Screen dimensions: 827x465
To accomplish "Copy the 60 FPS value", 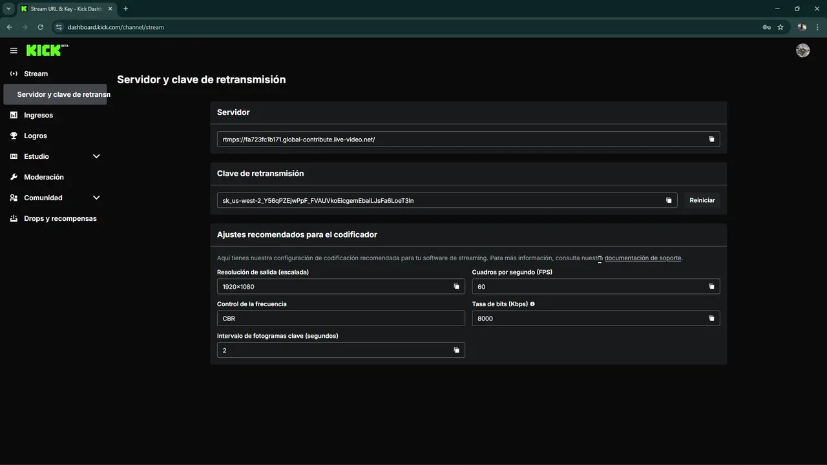I will click(x=711, y=287).
